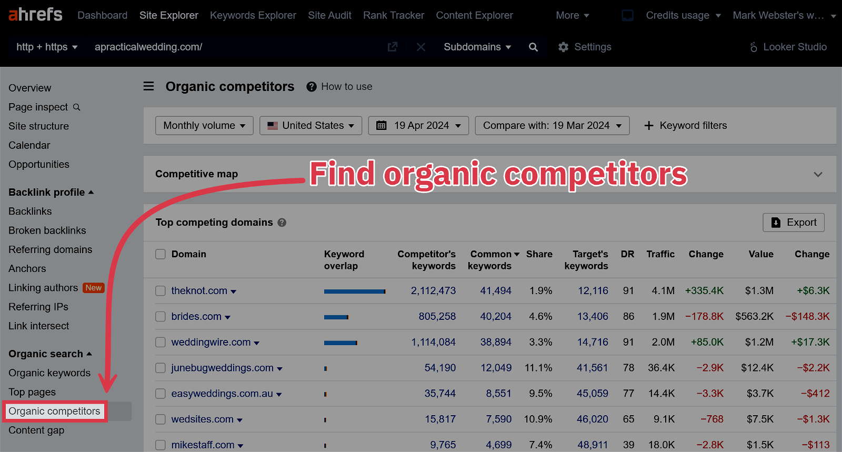Open Rank Tracker tab
842x452 pixels.
394,15
